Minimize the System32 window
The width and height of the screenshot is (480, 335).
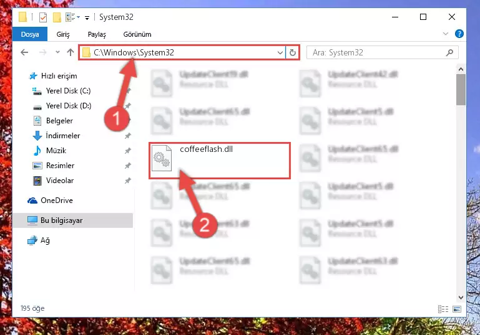[x=395, y=17]
